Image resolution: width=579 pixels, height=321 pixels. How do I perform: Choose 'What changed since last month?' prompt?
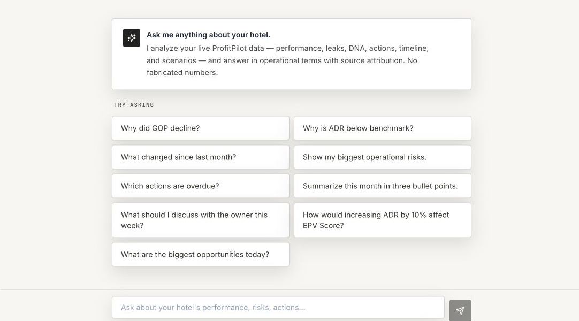point(201,157)
